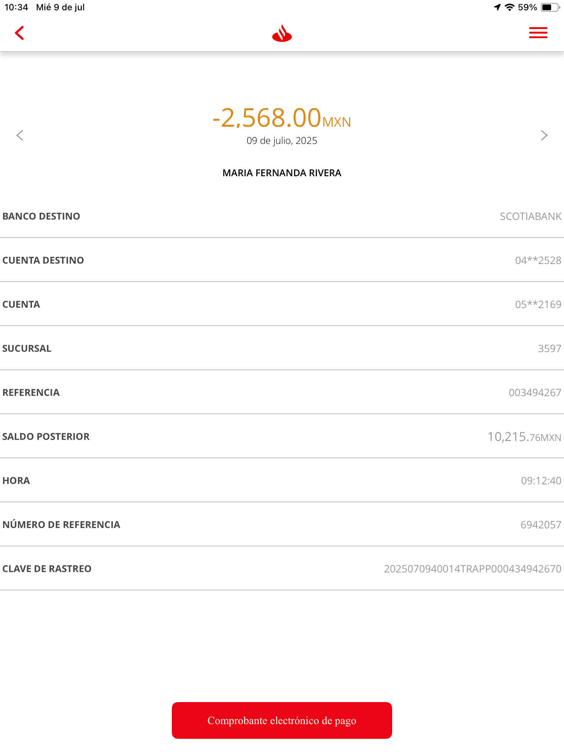Tap the NÚMERO DE REFERENCIA value 6942057
Screen dimensions: 564x752
pyautogui.click(x=541, y=525)
